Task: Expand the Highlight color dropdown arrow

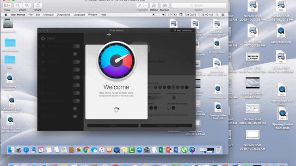Action: click(146, 6)
